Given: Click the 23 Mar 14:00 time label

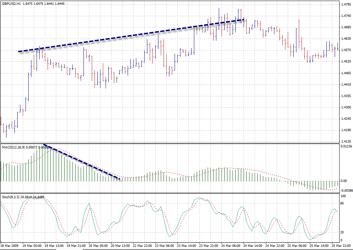Looking at the screenshot, I should click(187, 245).
